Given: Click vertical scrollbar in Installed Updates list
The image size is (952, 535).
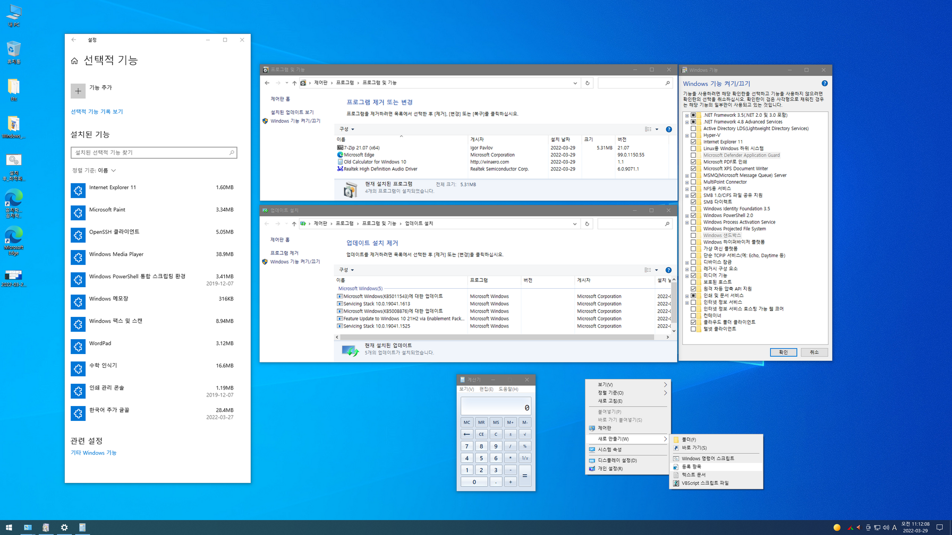Looking at the screenshot, I should pyautogui.click(x=674, y=301).
